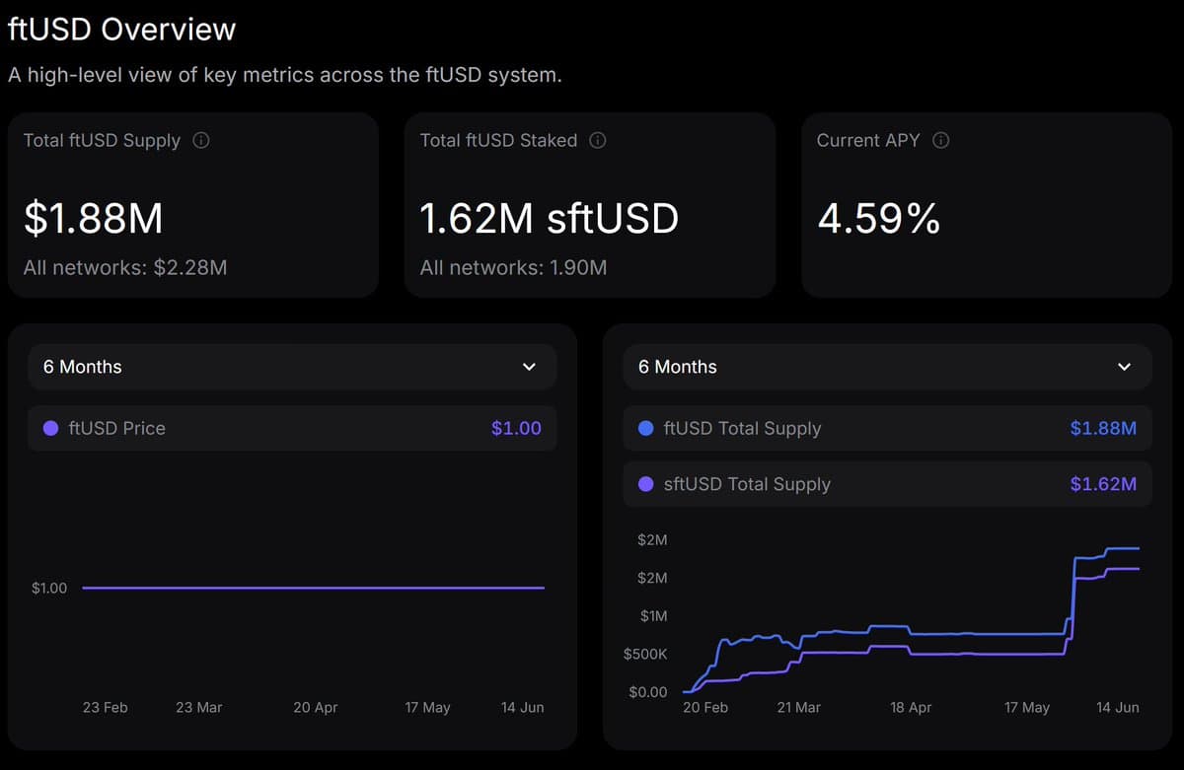Click info icon beside Total ftUSD Staked
The image size is (1184, 770).
coord(598,140)
